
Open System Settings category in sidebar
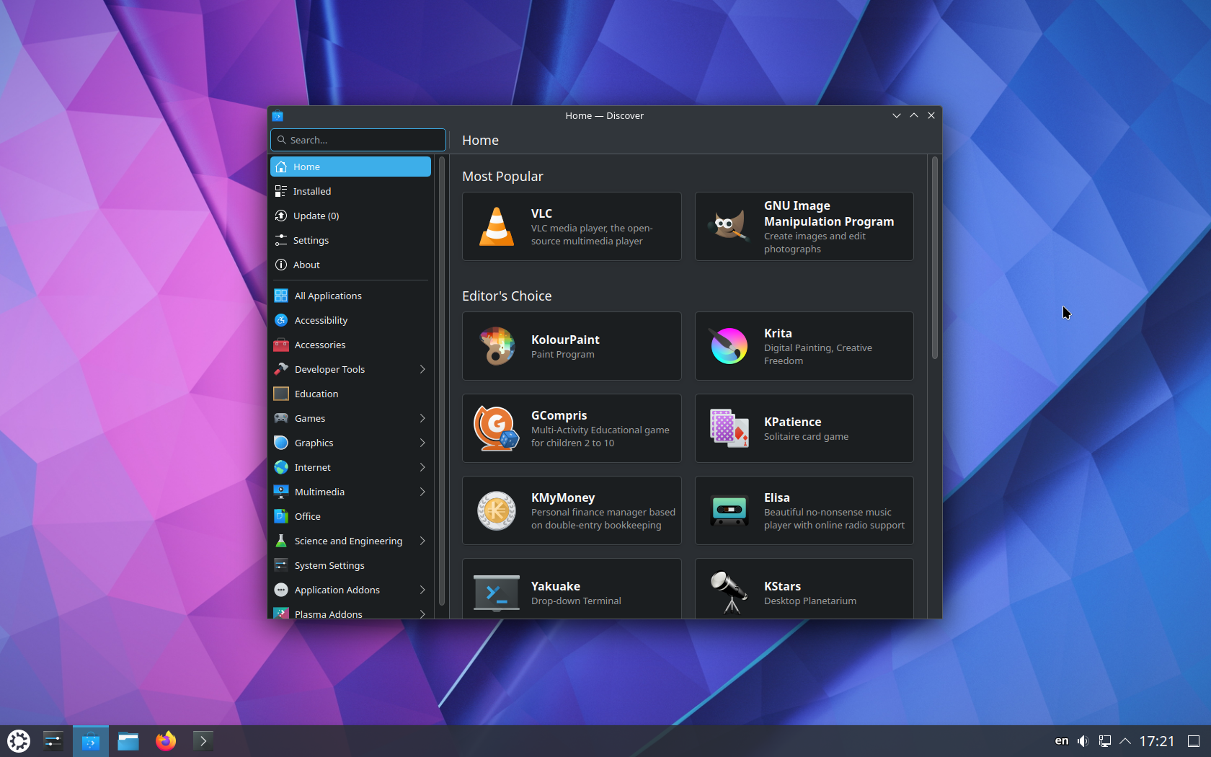[350, 565]
